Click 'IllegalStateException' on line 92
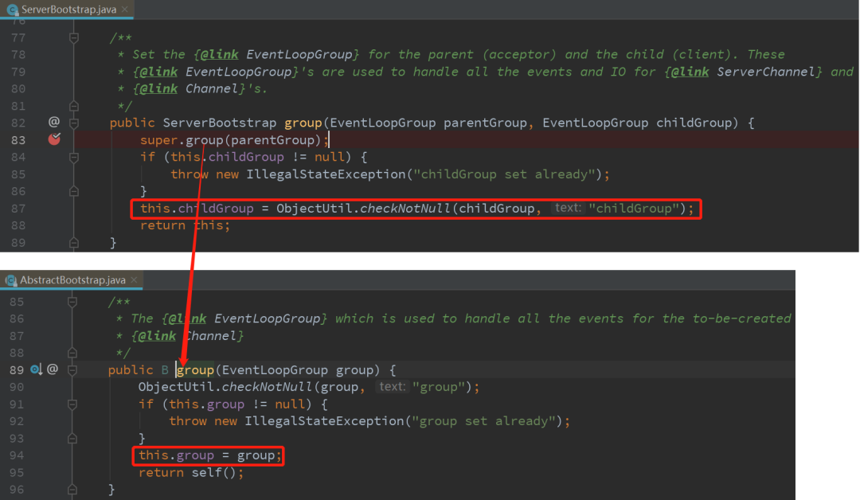This screenshot has width=860, height=500. [324, 421]
